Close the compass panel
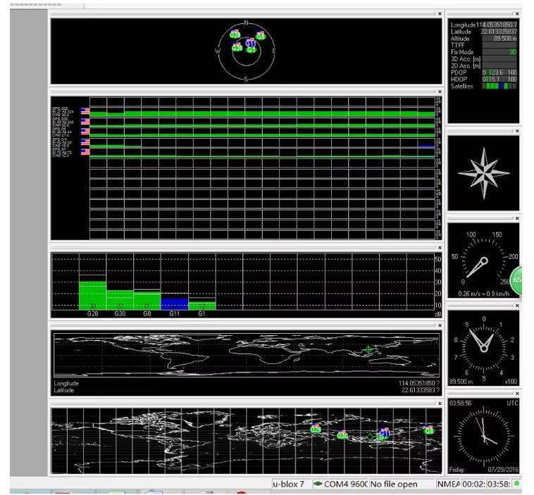This screenshot has height=495, width=534. (x=517, y=131)
